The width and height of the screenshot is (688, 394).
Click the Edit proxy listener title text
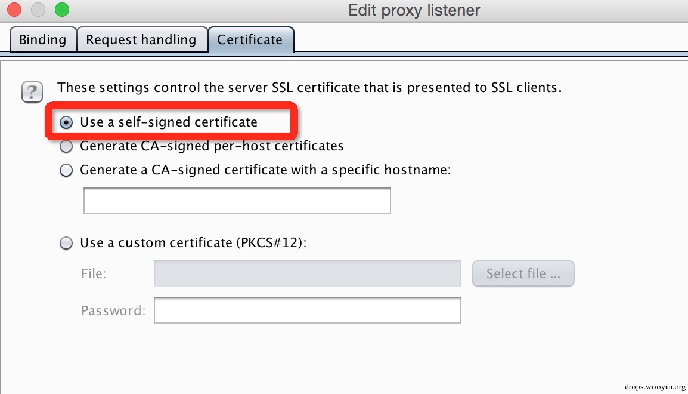(x=414, y=10)
